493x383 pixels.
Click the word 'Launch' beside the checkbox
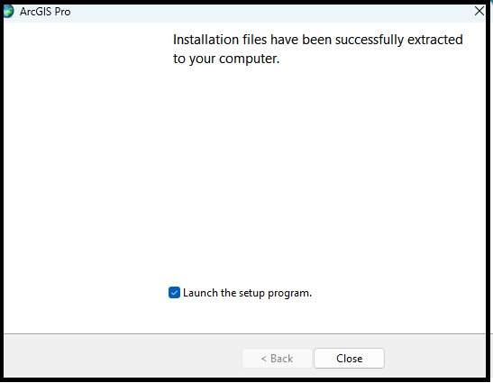pyautogui.click(x=201, y=293)
